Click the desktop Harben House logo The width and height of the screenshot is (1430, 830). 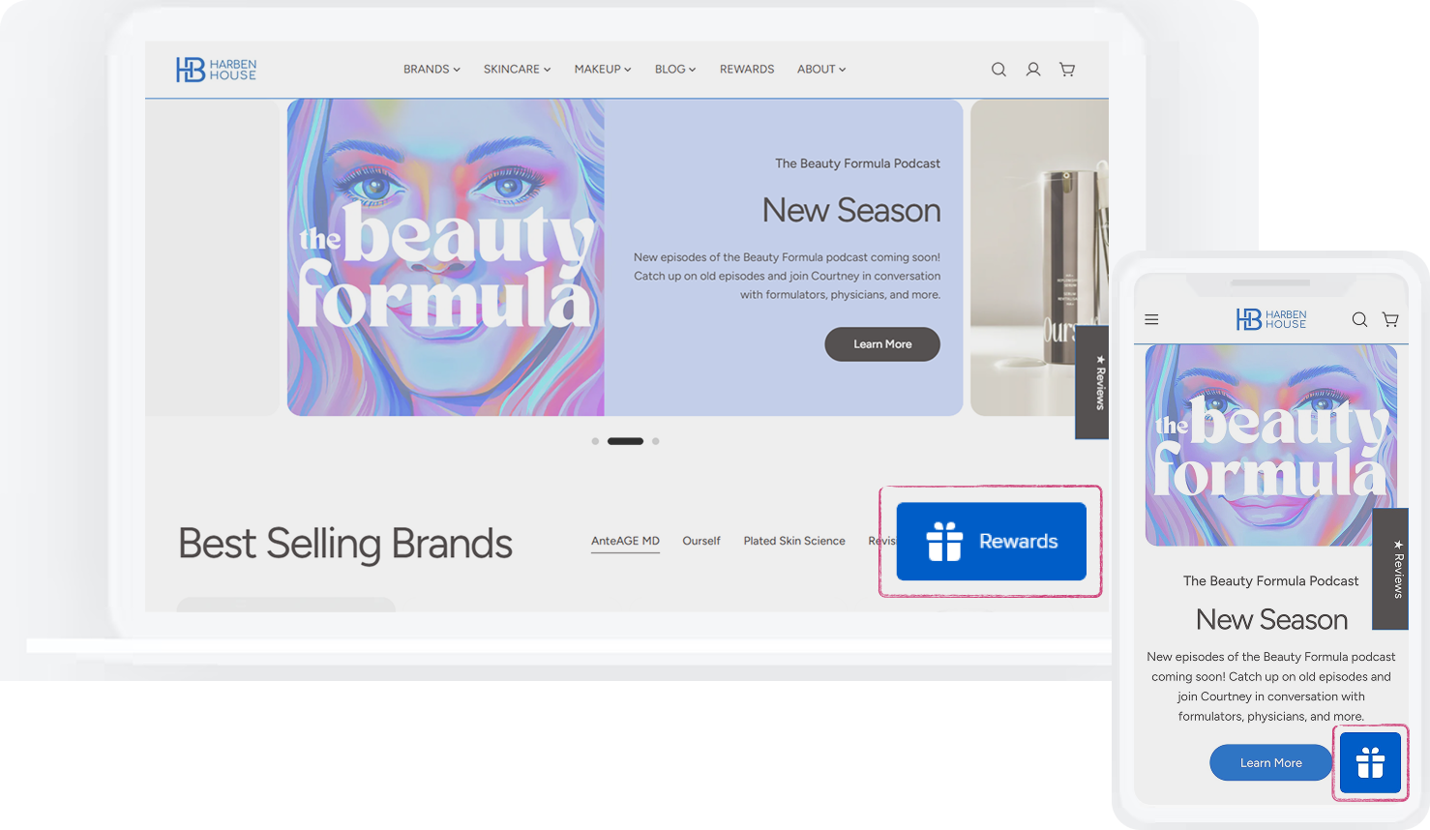[x=216, y=70]
